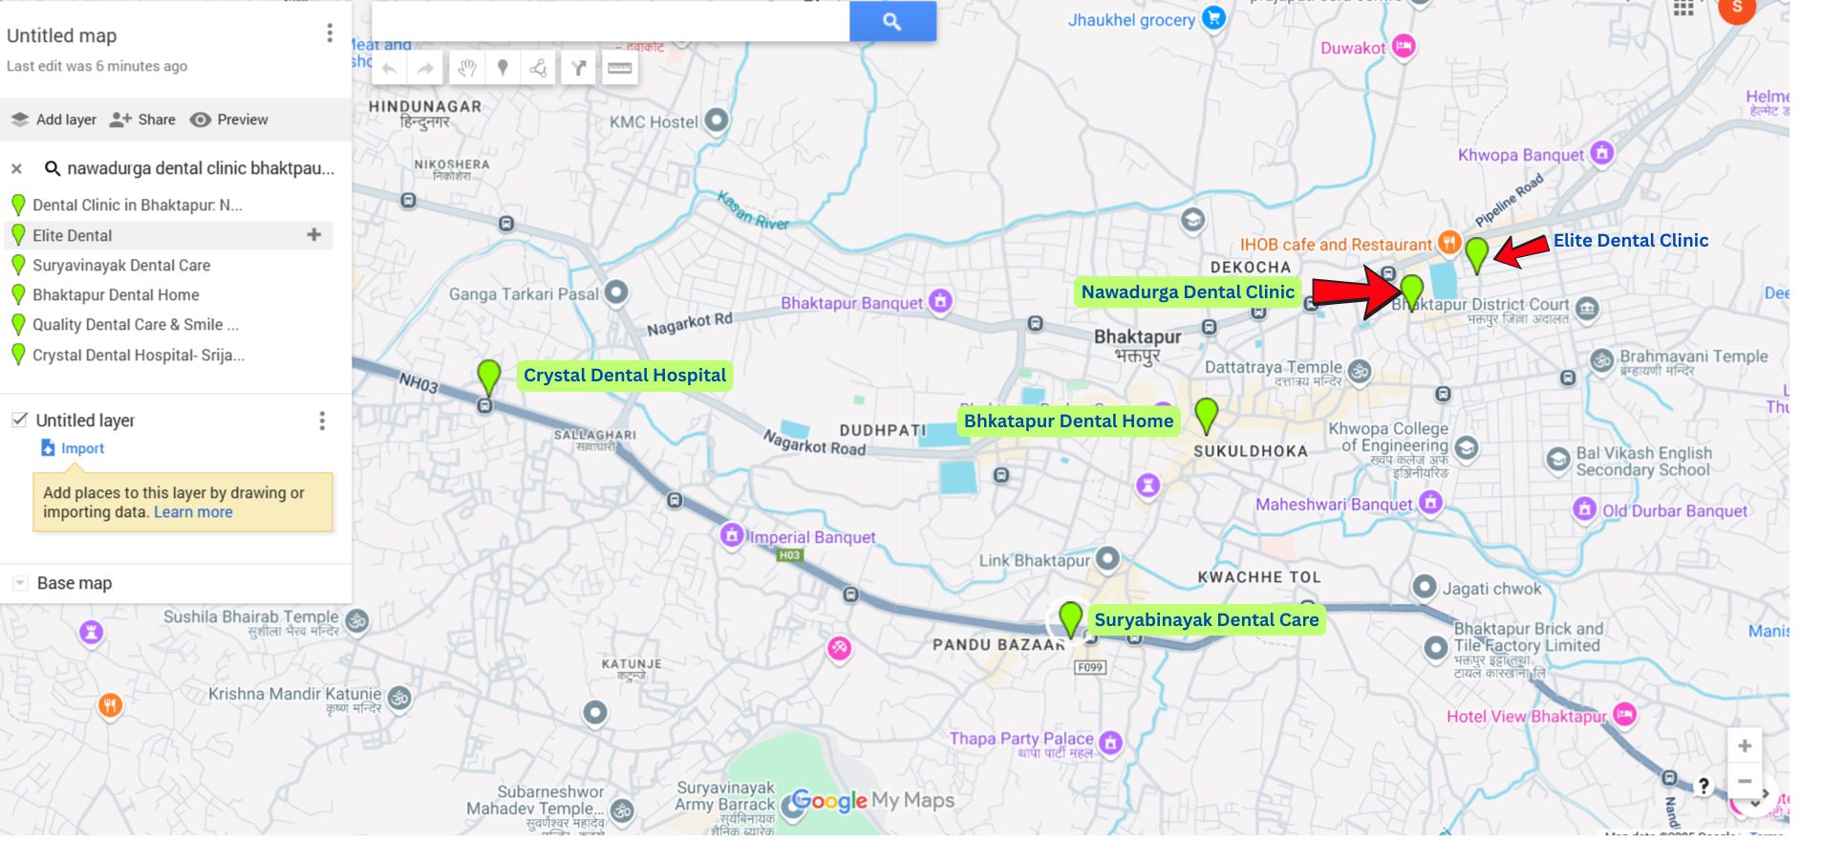Open the help question mark button
This screenshot has height=864, width=1822.
click(x=1704, y=786)
